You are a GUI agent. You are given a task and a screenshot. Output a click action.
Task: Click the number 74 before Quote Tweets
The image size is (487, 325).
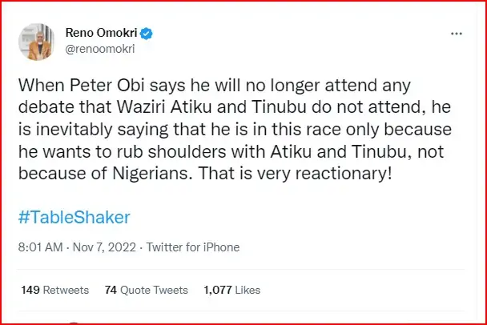click(111, 290)
